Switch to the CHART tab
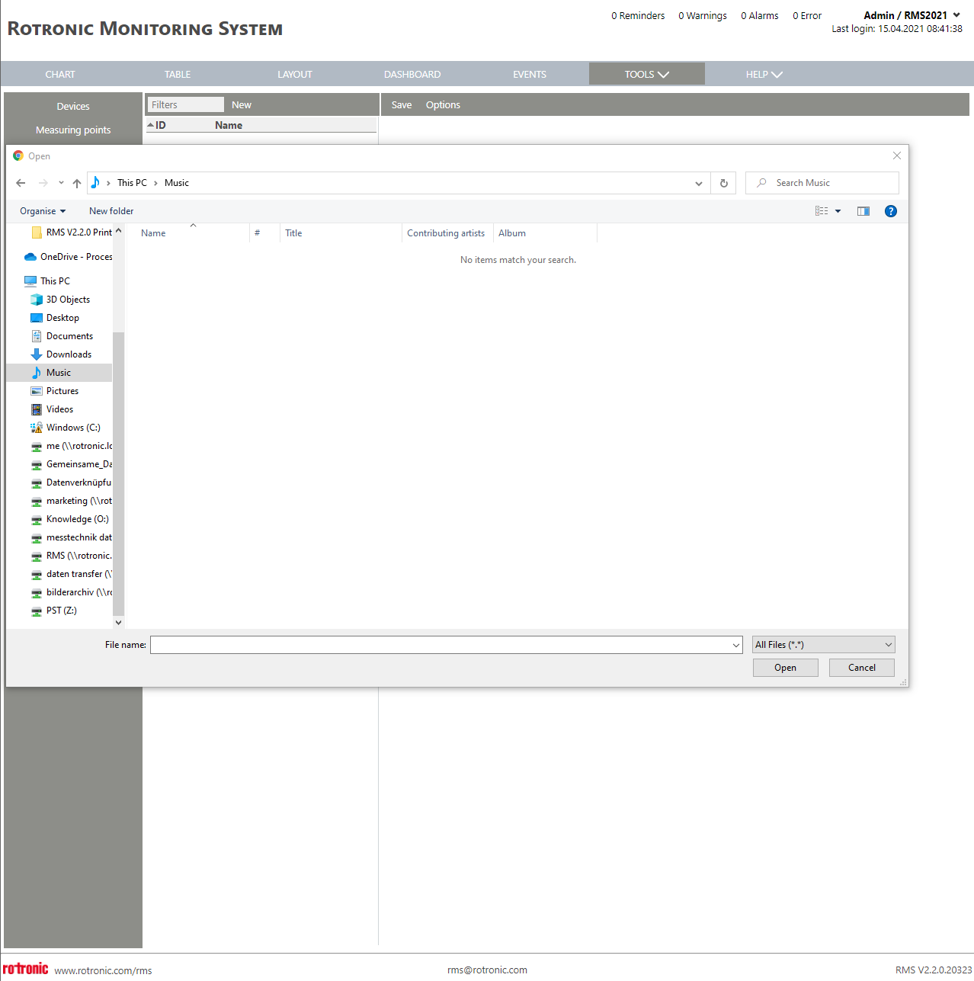 coord(60,74)
